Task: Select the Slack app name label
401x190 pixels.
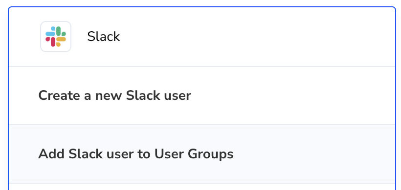Action: (x=104, y=37)
